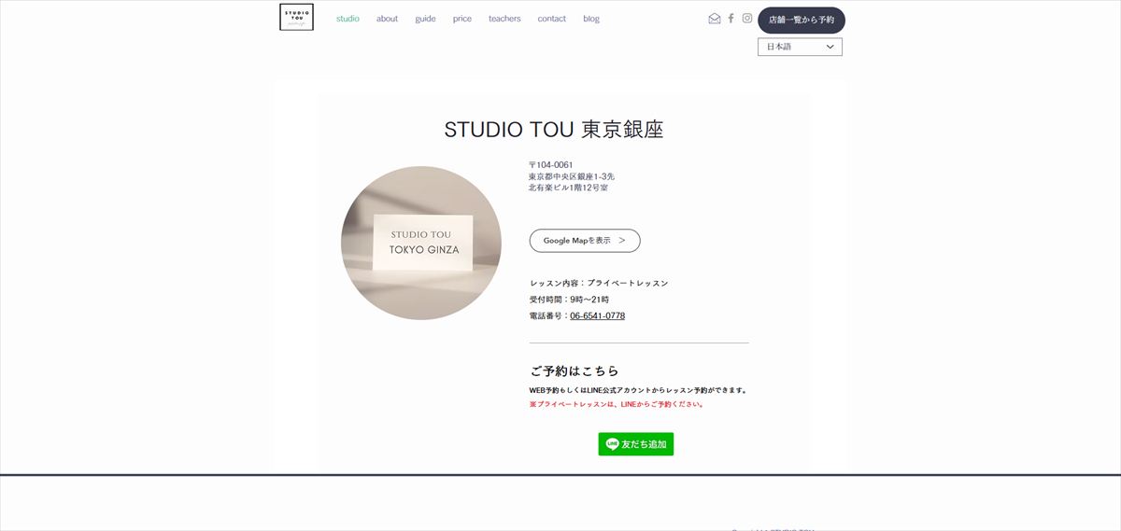Image resolution: width=1121 pixels, height=531 pixels.
Task: Open the guide menu item
Action: [425, 19]
